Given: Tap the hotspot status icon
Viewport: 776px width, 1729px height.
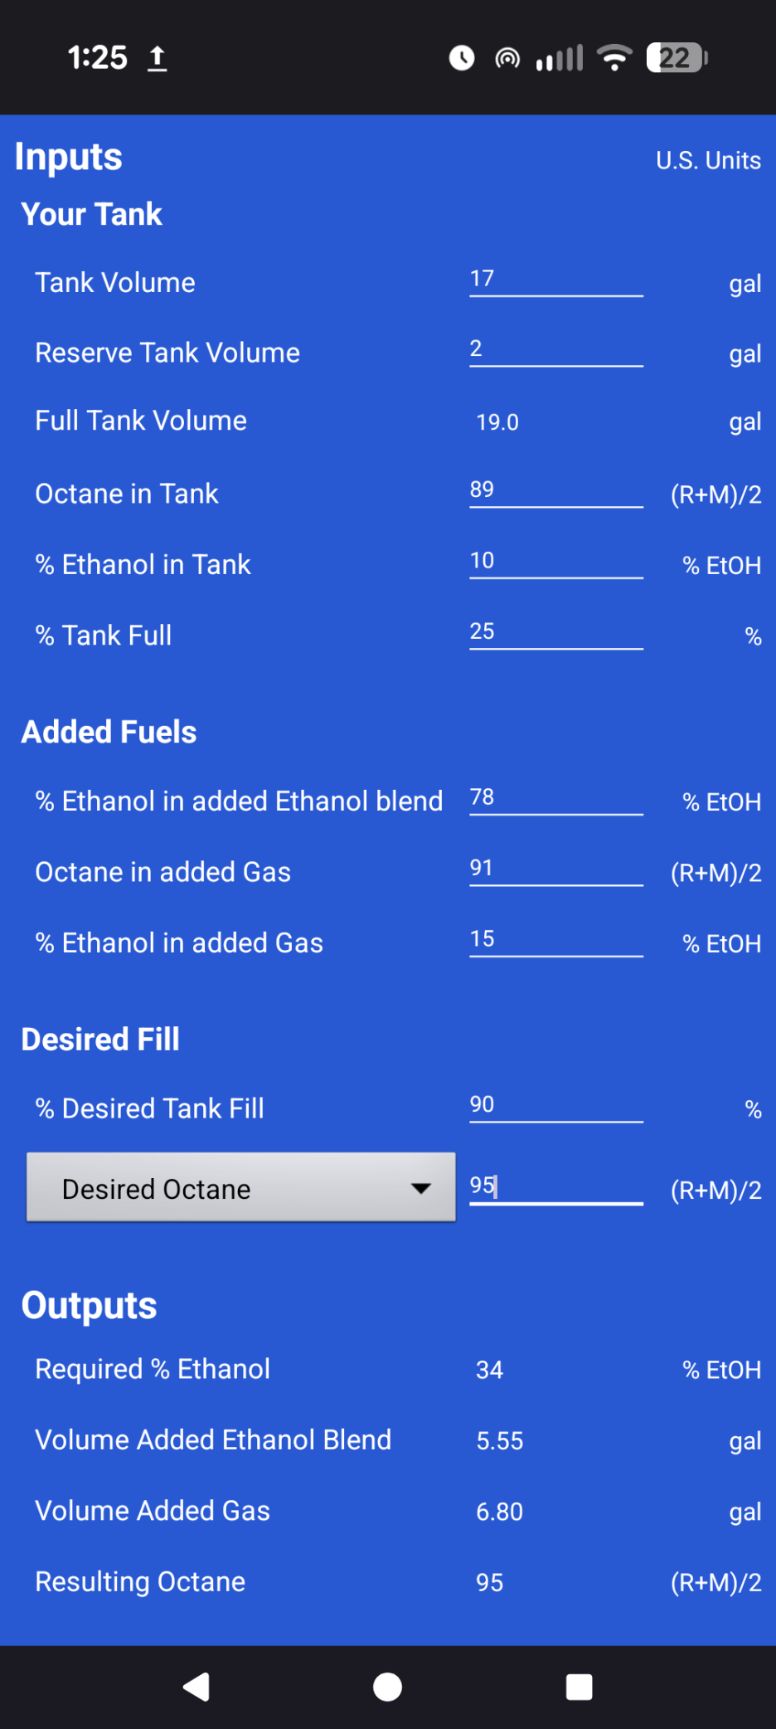Looking at the screenshot, I should [x=507, y=58].
